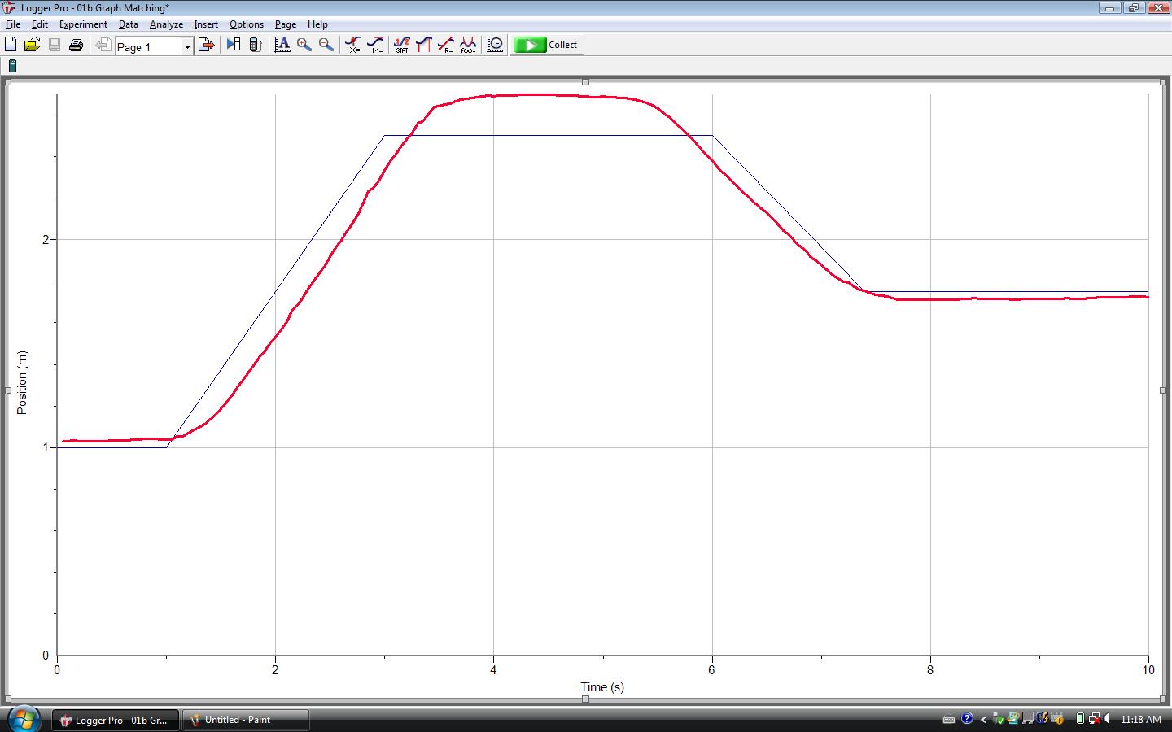Click the Integral tool icon

(423, 45)
